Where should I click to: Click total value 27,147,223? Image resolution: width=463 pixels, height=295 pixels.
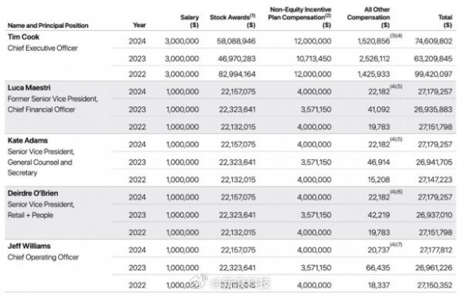435,179
